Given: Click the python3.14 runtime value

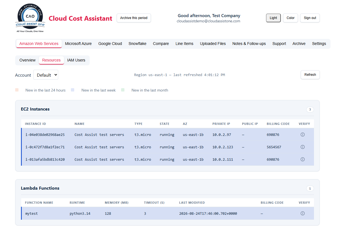Looking at the screenshot, I should (80, 214).
